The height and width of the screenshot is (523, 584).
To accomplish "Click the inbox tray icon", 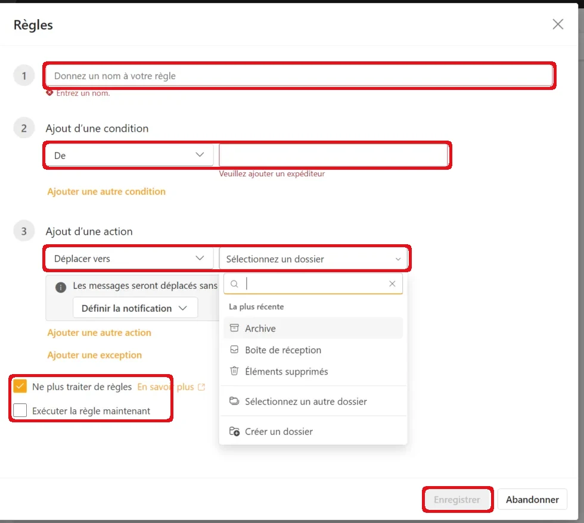I will pos(234,350).
